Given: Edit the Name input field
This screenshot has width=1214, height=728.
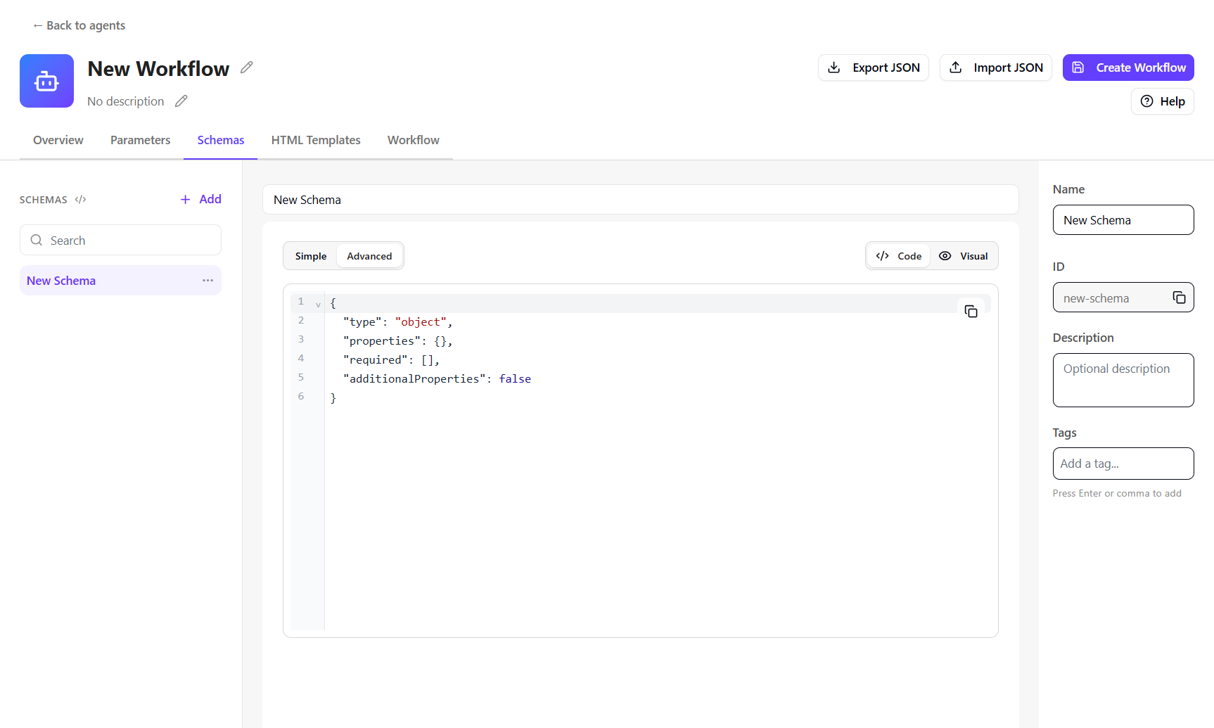Looking at the screenshot, I should pyautogui.click(x=1123, y=220).
